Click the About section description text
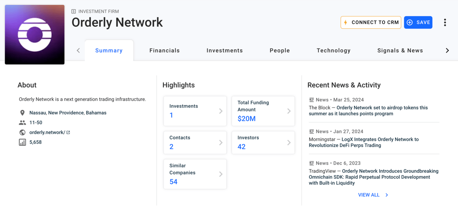Screen dimensions: 458x206 82,99
